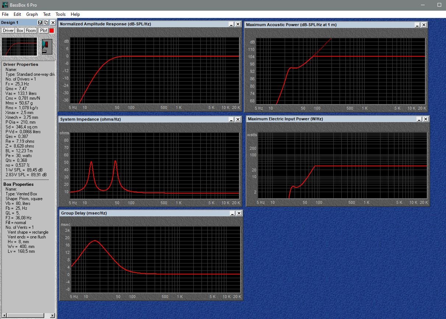The height and width of the screenshot is (319, 446).
Task: Open the Test menu
Action: 47,14
